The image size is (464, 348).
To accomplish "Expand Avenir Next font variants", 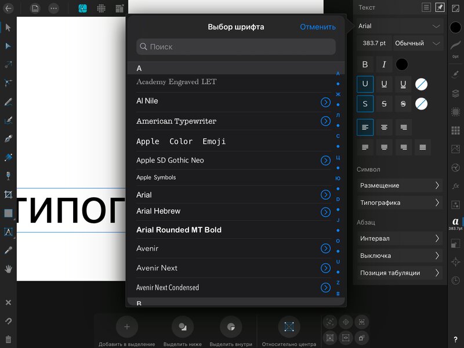I will tap(325, 268).
